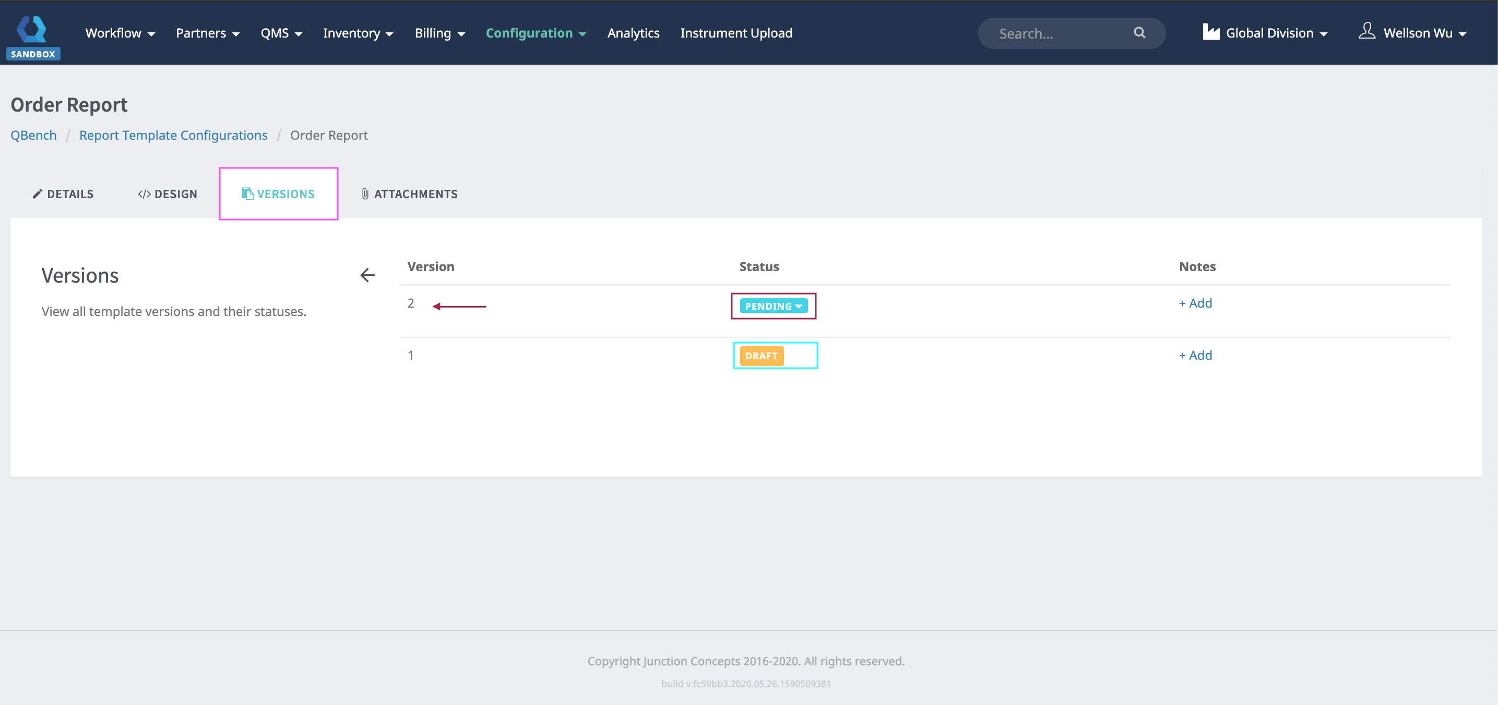This screenshot has height=705, width=1498.
Task: Add a note for version 2
Action: 1195,303
